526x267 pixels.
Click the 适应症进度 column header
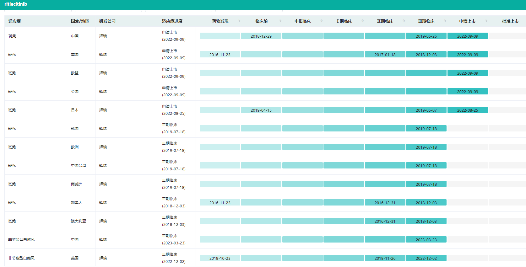[172, 21]
